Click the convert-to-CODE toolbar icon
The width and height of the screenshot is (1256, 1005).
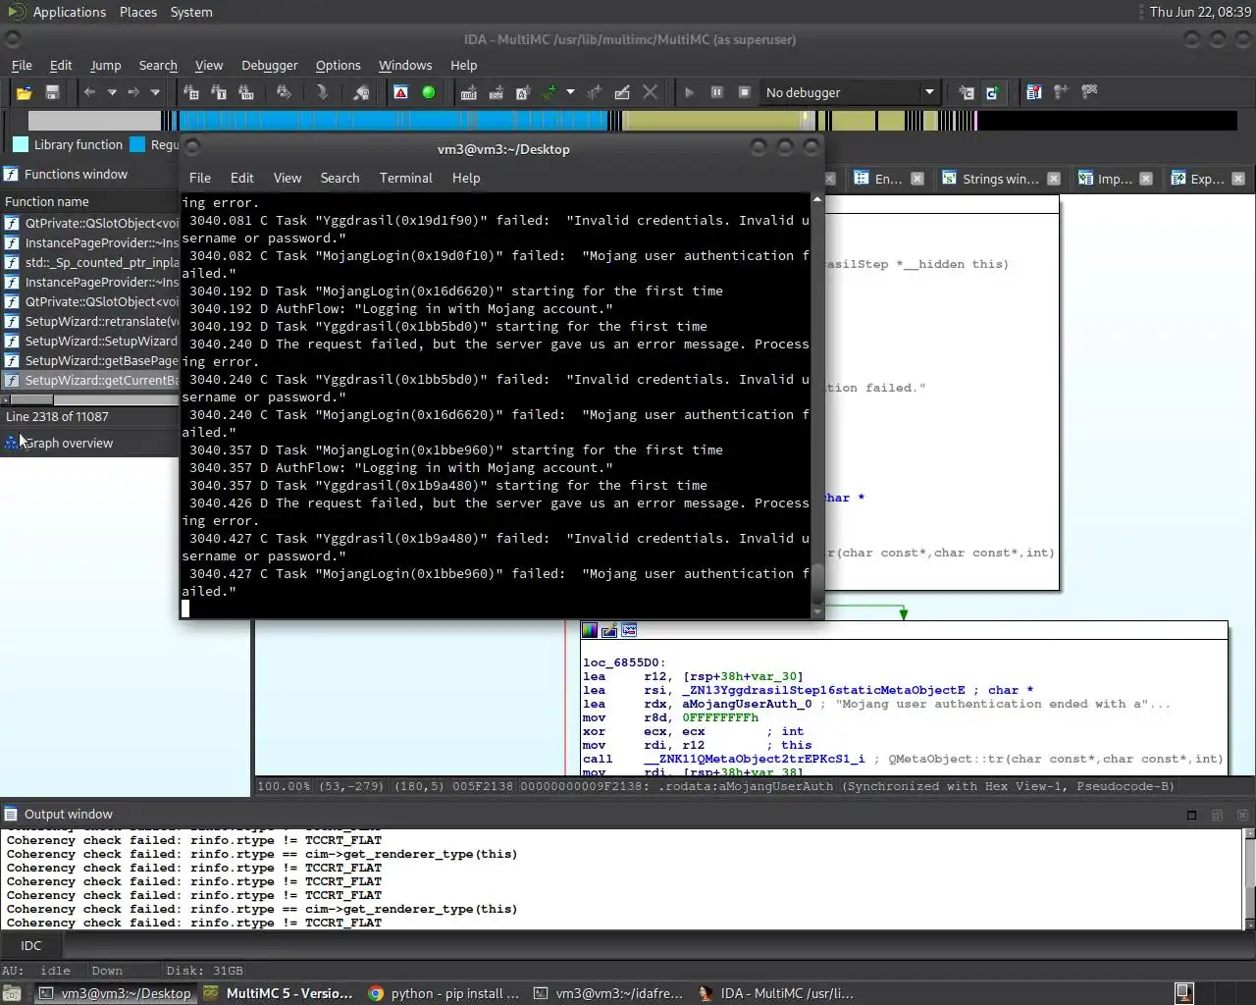469,92
